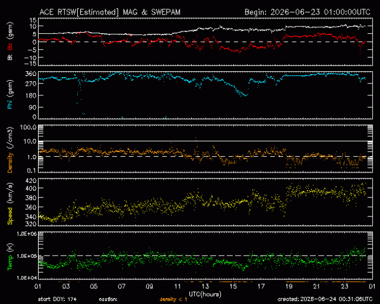Screen dimensions: 380x304
Task: Click the "05" hour label on the time axis
Action: pos(94,286)
